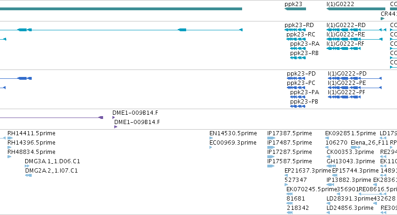Click the IP17387.5prime EST label

pos(290,133)
